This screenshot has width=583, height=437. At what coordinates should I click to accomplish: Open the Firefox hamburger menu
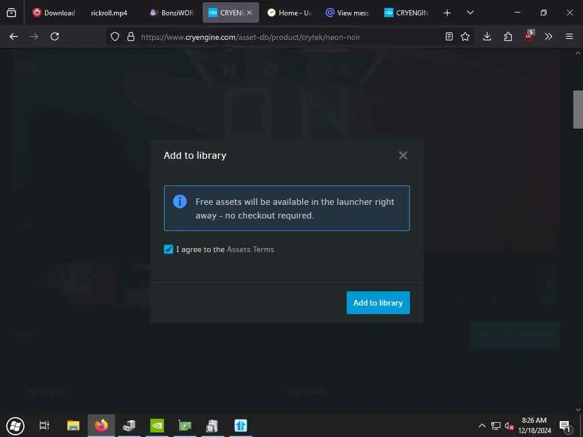tap(569, 36)
